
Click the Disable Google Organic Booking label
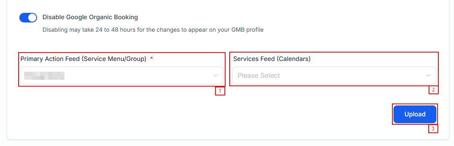[x=90, y=17]
